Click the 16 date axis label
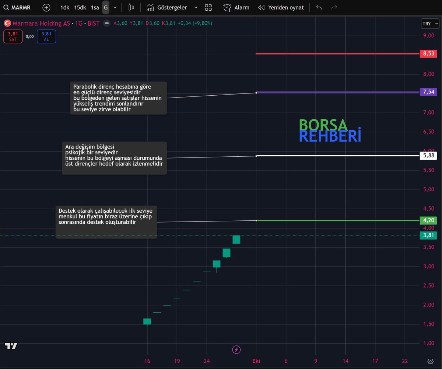 tap(147, 361)
